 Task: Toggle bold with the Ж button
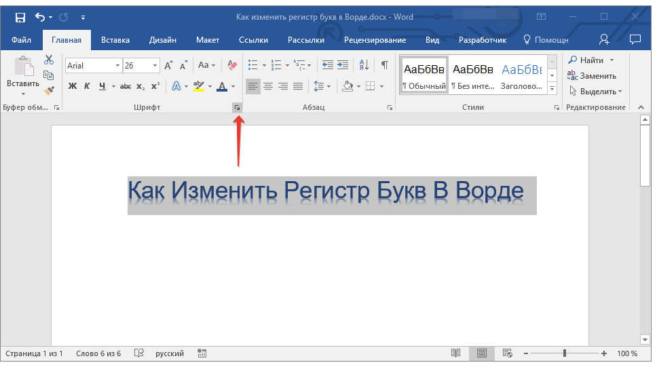pos(73,86)
